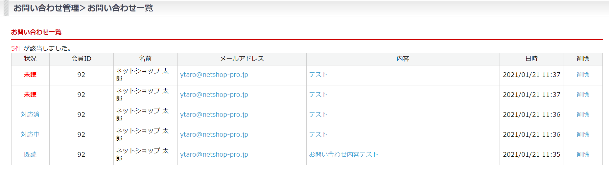Image resolution: width=609 pixels, height=176 pixels.
Task: Click the 2021/01/21 11:35 timestamp cell
Action: pos(531,155)
